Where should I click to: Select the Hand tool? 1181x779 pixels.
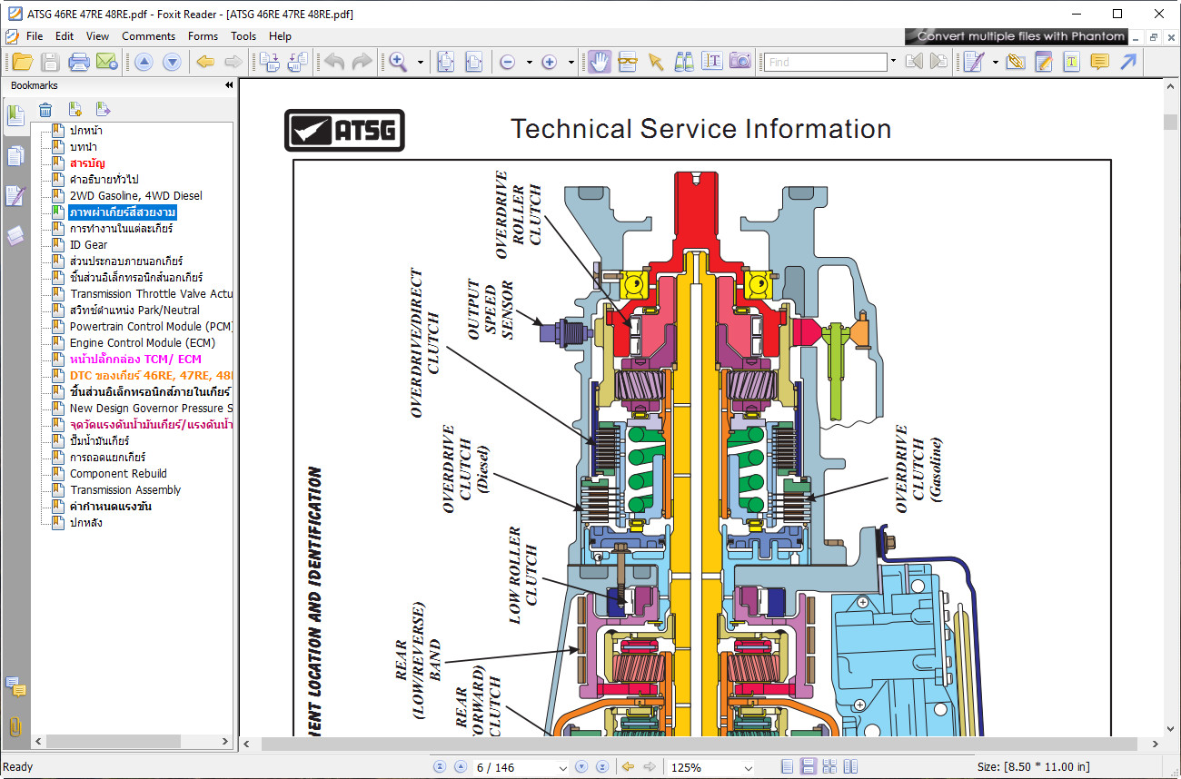(x=599, y=62)
